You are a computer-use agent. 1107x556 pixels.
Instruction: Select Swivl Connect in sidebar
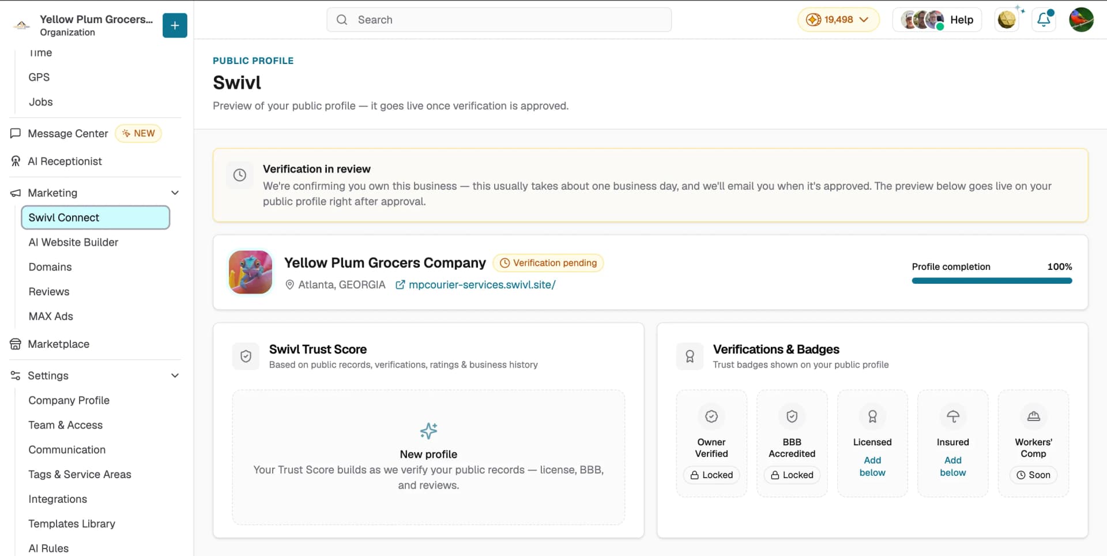95,217
